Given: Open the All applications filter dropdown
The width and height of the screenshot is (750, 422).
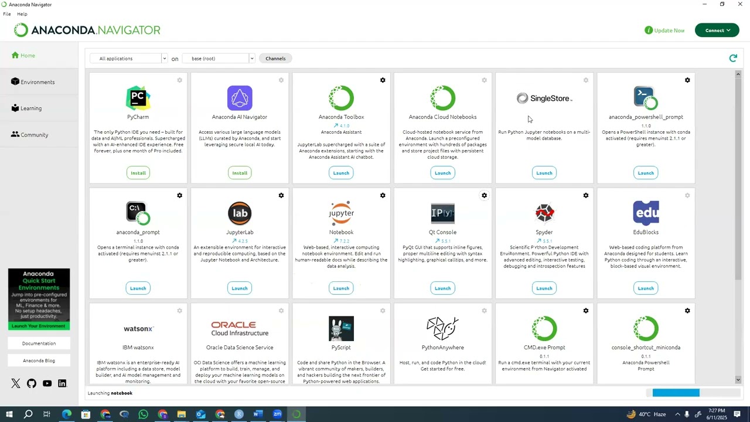Looking at the screenshot, I should tap(129, 59).
